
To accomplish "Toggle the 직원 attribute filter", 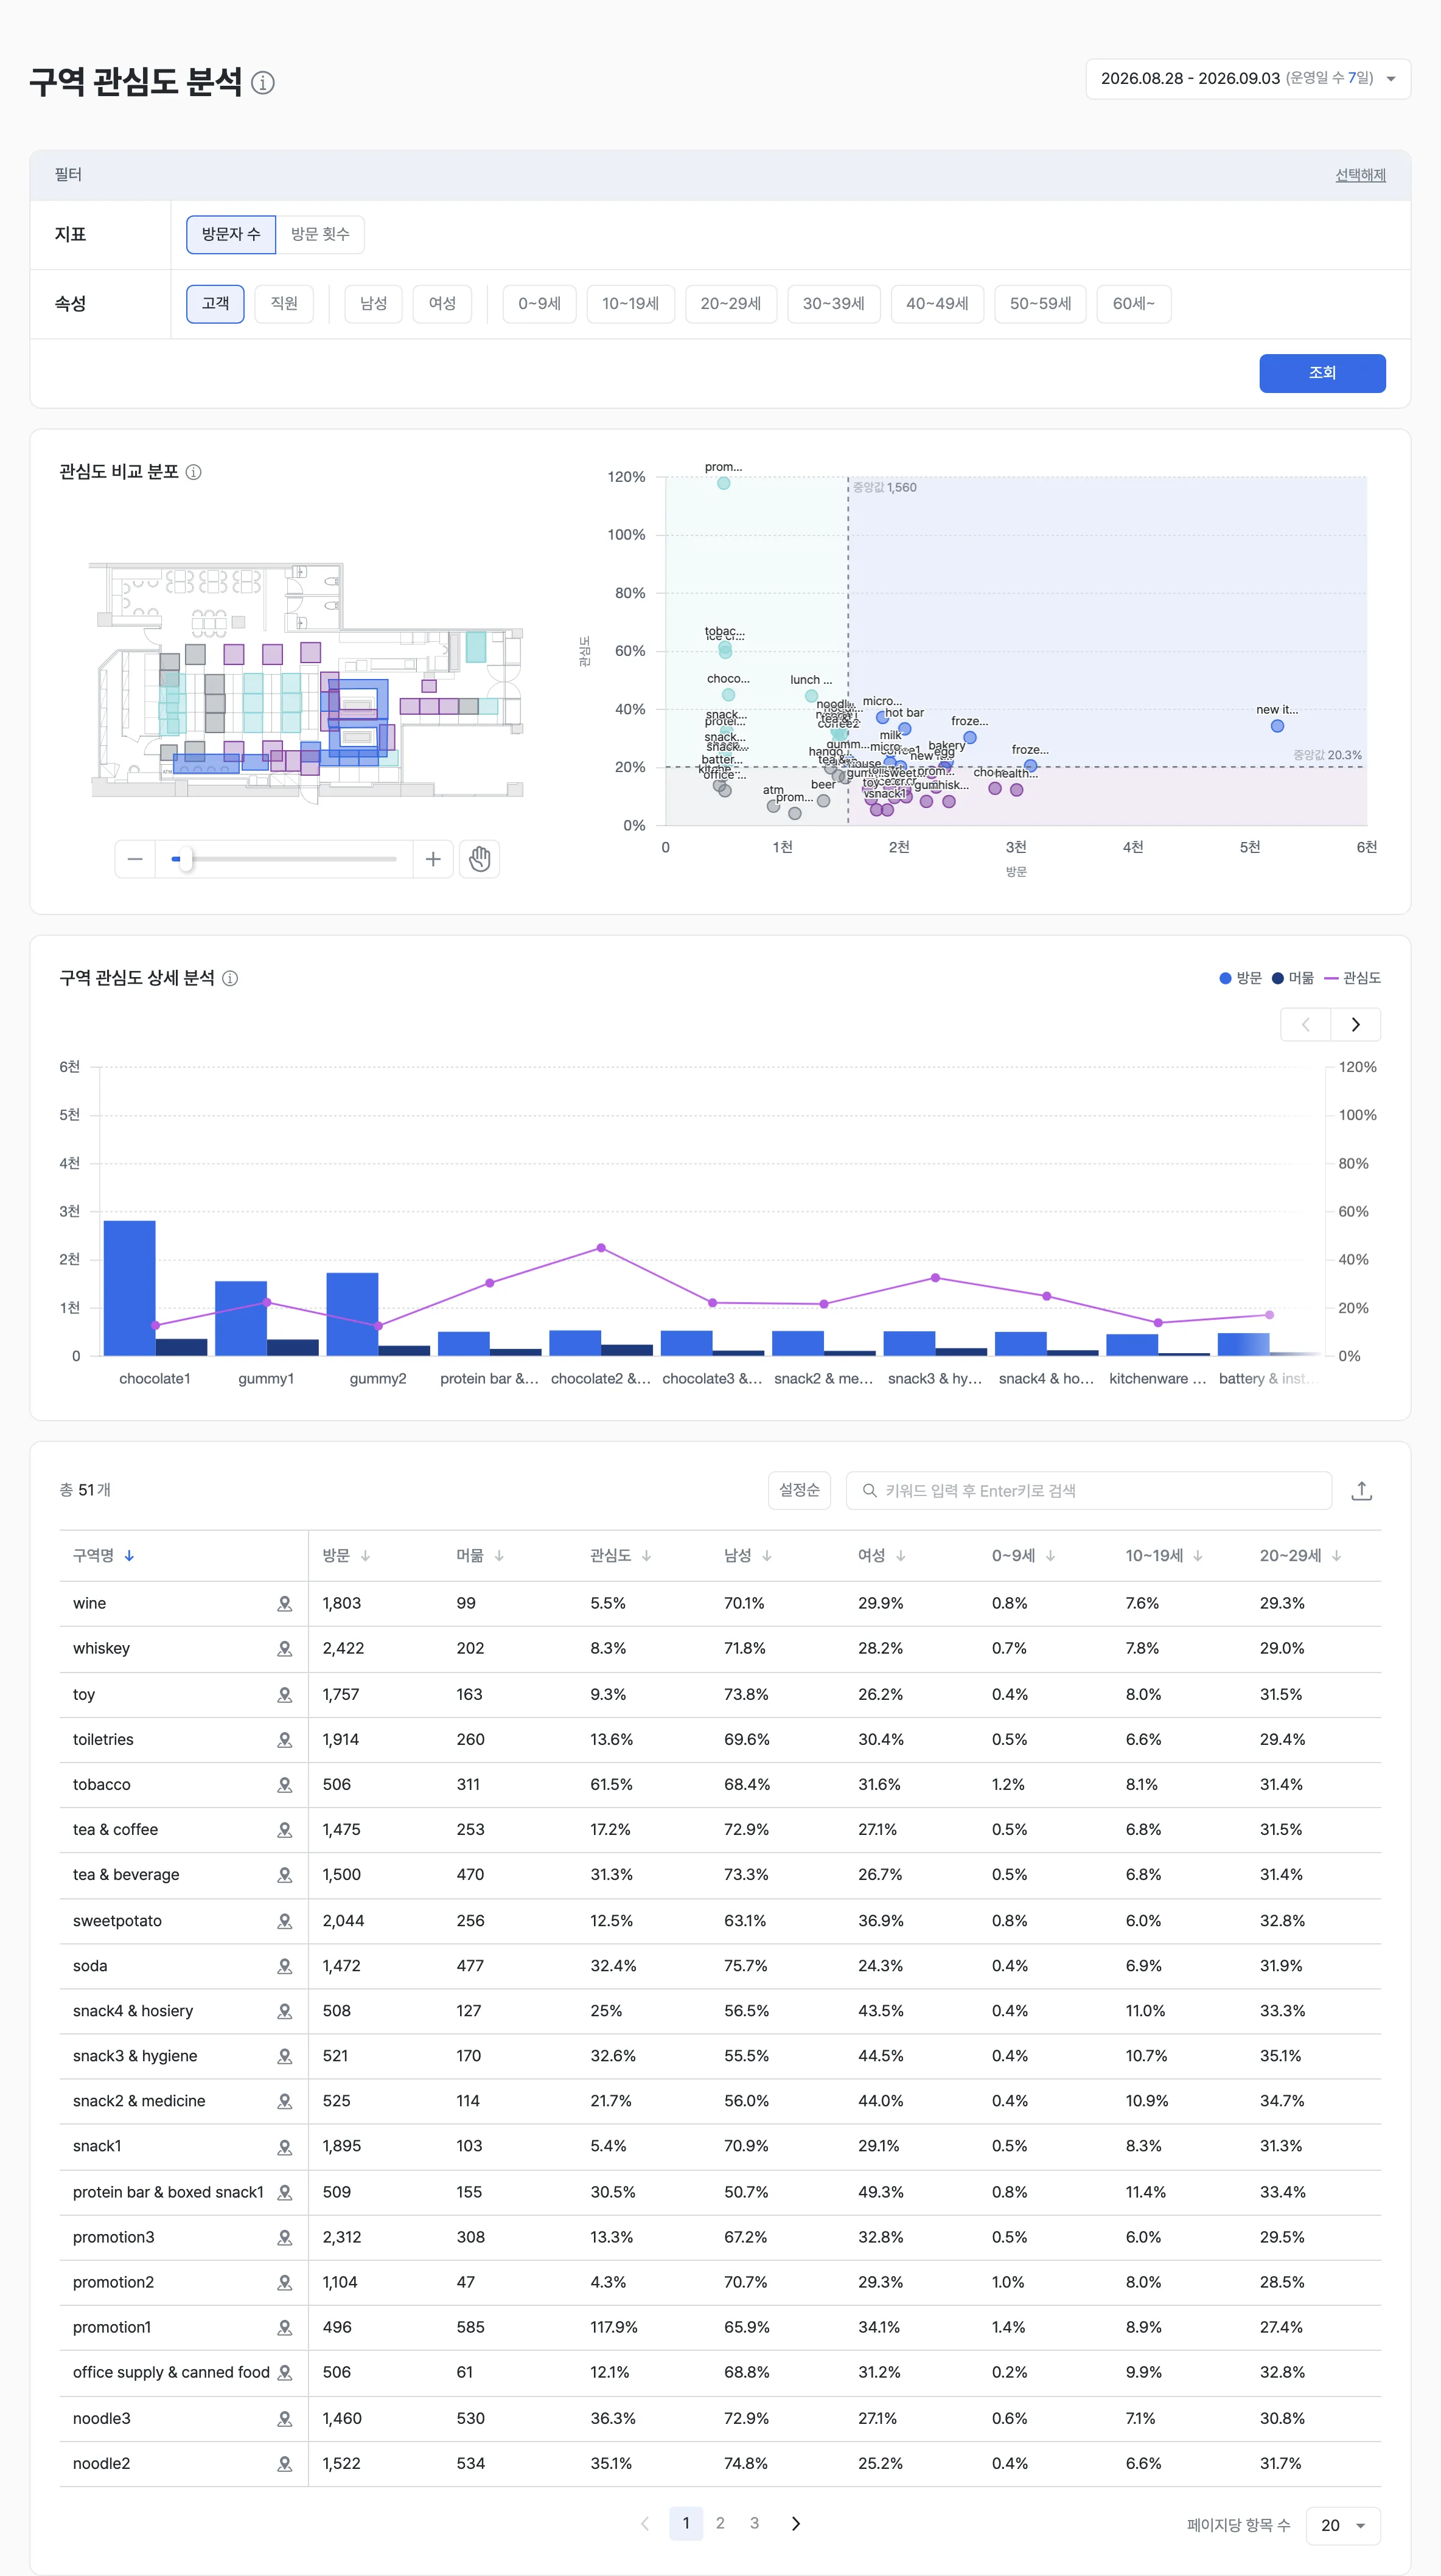I will click(x=284, y=303).
